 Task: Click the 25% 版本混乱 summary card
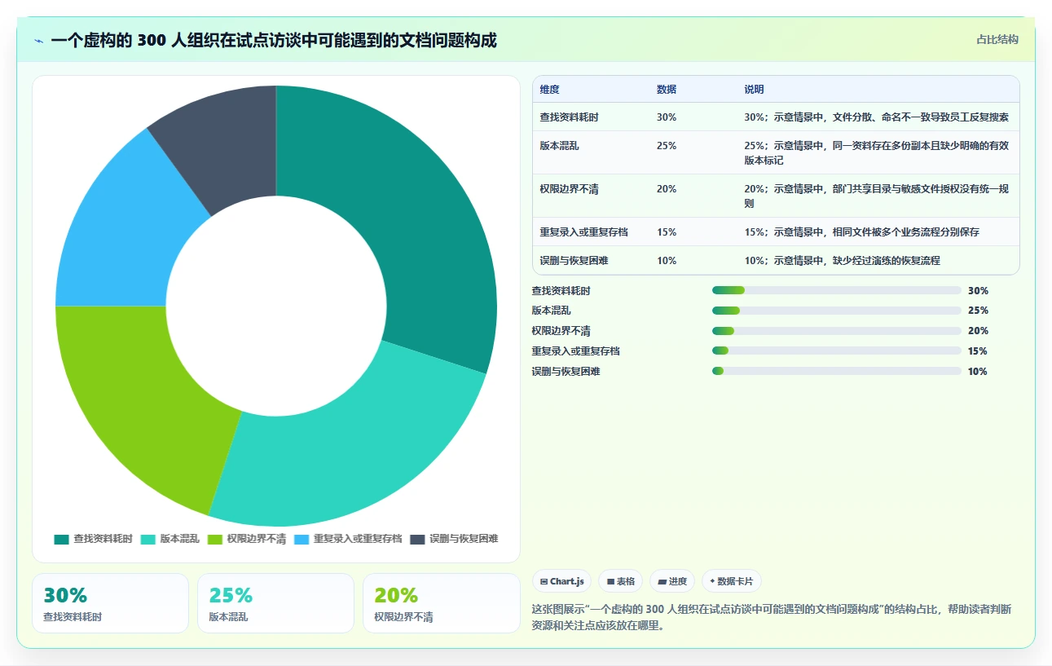(x=275, y=603)
